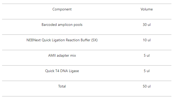Click the 10 ul volume cell

[147, 40]
